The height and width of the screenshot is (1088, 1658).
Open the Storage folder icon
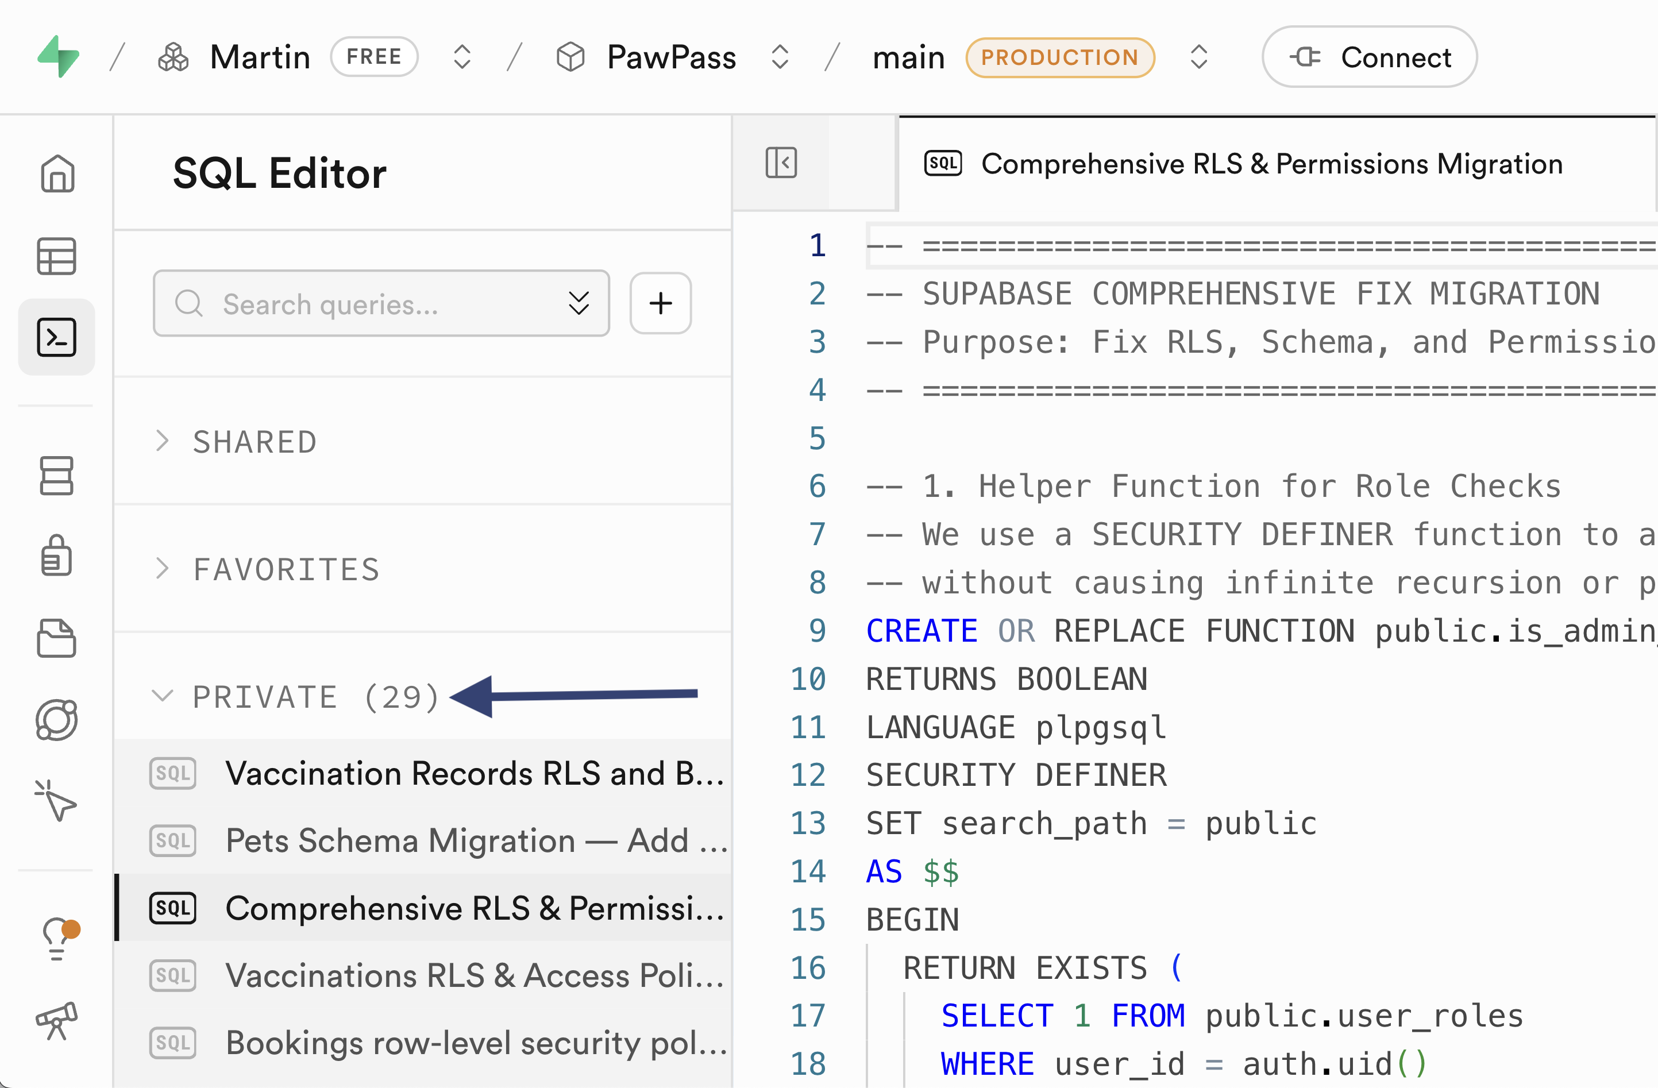pos(57,639)
